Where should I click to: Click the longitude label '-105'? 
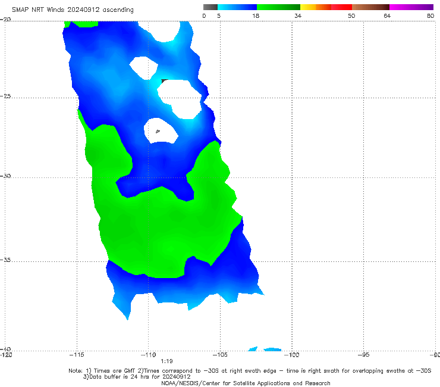(x=220, y=355)
